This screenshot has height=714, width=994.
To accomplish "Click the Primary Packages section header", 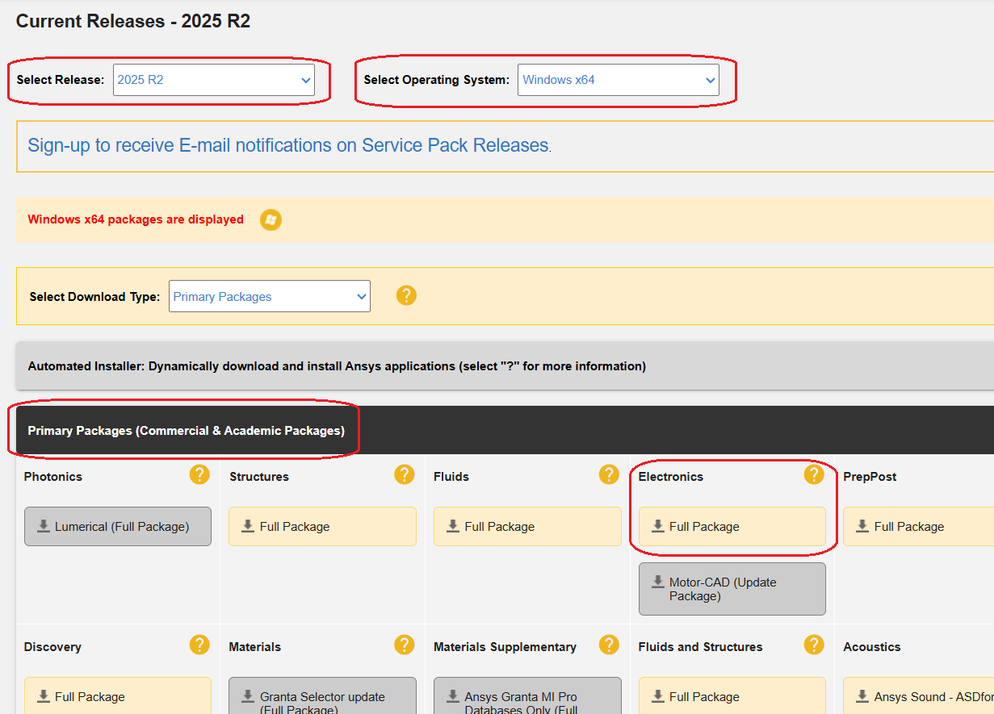I will [x=187, y=431].
